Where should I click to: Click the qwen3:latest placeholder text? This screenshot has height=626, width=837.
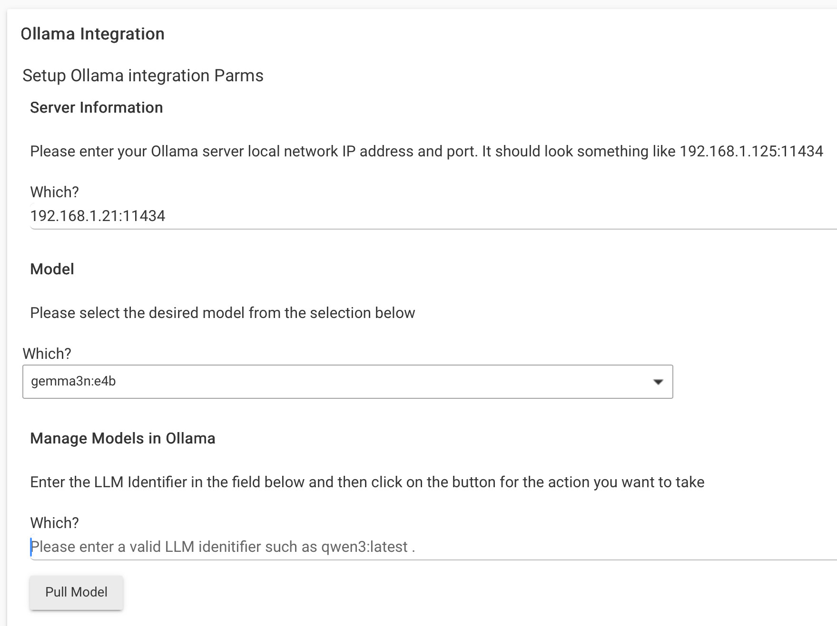coord(364,547)
